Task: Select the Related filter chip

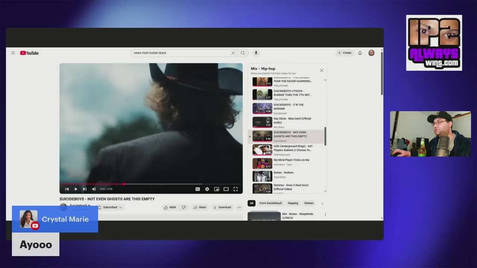Action: click(x=309, y=203)
